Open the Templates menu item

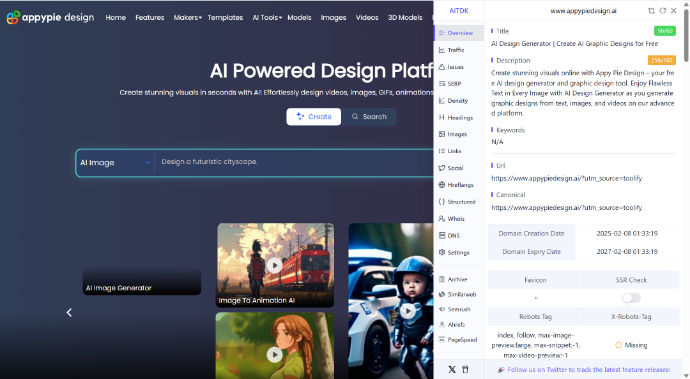click(x=226, y=17)
